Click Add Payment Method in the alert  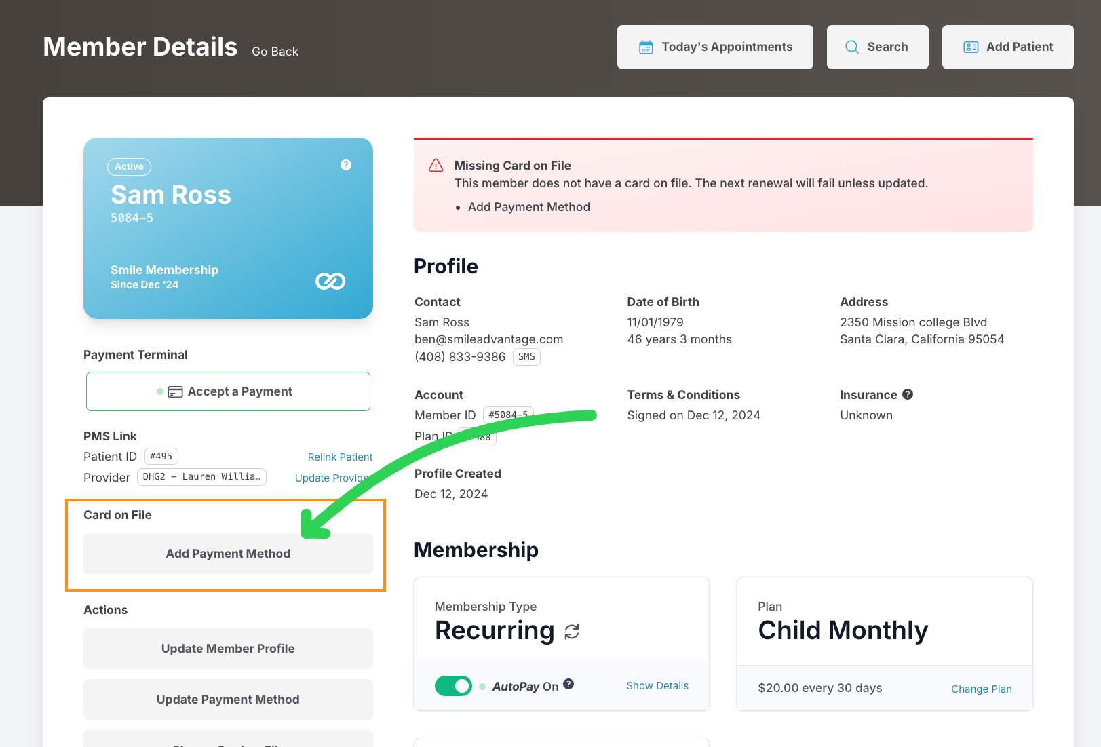point(528,207)
